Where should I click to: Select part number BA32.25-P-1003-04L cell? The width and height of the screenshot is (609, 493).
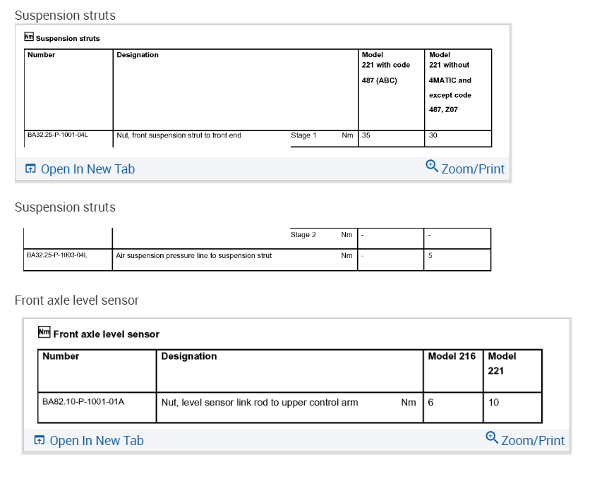point(57,255)
